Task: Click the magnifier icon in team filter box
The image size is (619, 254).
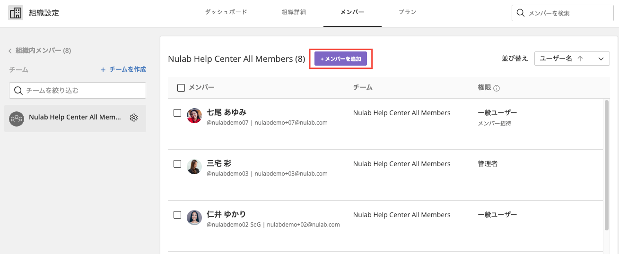Action: click(18, 91)
